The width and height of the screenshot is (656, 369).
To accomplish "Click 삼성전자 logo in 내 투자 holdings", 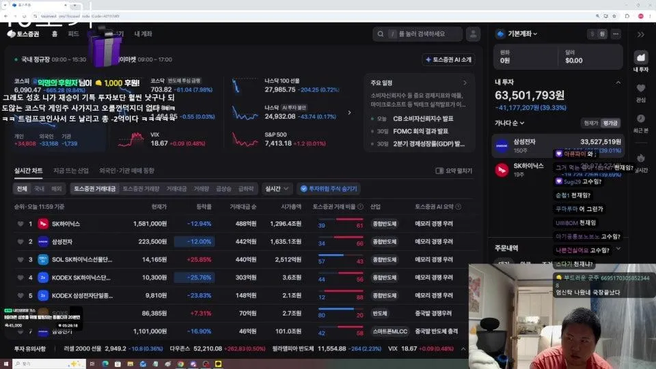I will (502, 146).
